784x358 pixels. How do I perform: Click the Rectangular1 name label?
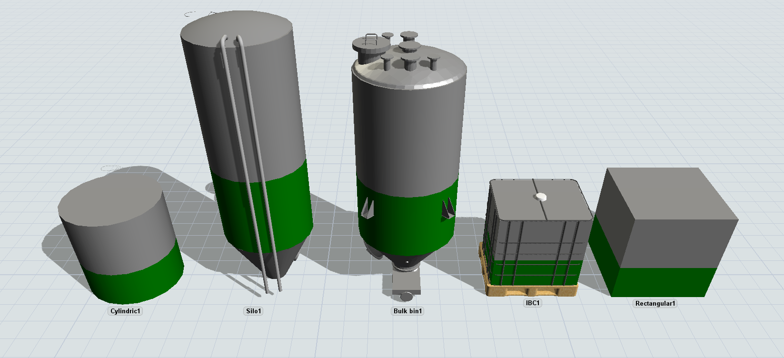[655, 304]
